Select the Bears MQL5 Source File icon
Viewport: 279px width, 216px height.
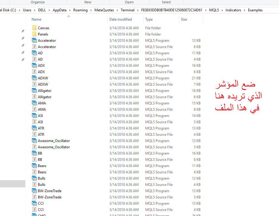[34, 172]
